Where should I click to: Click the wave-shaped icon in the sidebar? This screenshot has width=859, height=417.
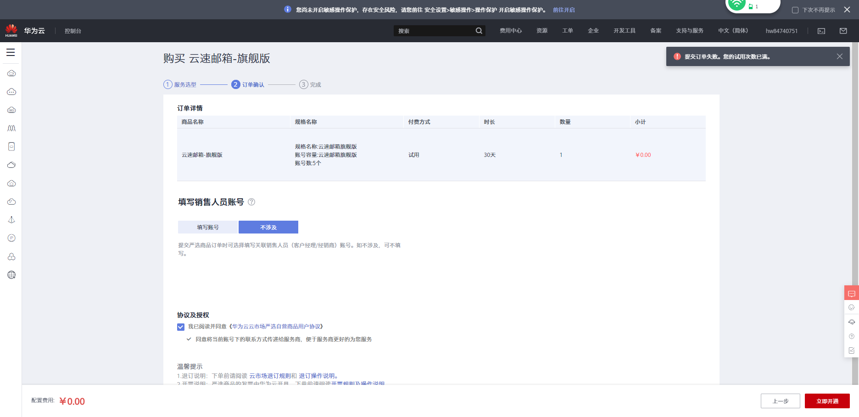point(11,128)
